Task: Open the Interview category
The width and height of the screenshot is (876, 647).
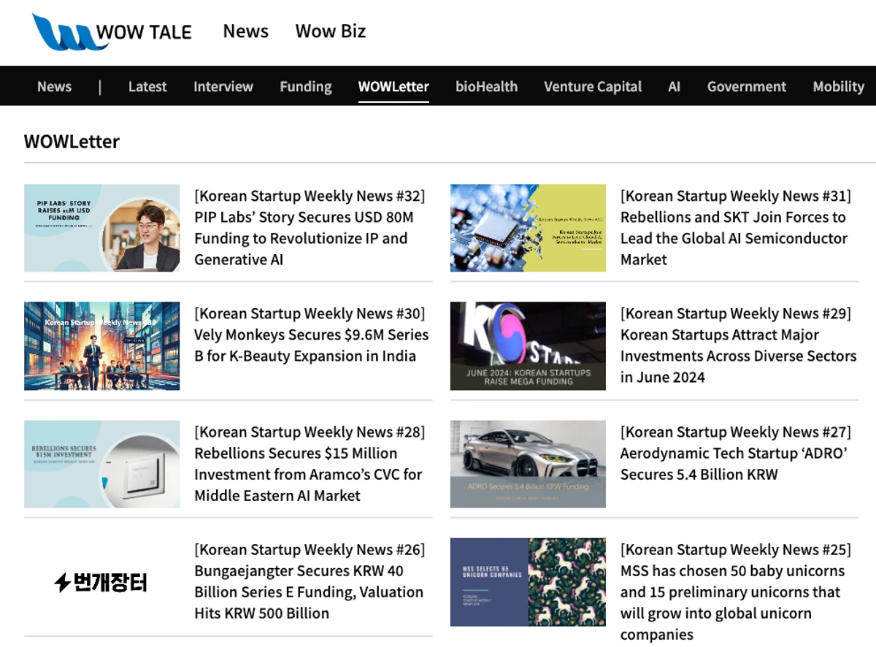Action: pyautogui.click(x=223, y=86)
